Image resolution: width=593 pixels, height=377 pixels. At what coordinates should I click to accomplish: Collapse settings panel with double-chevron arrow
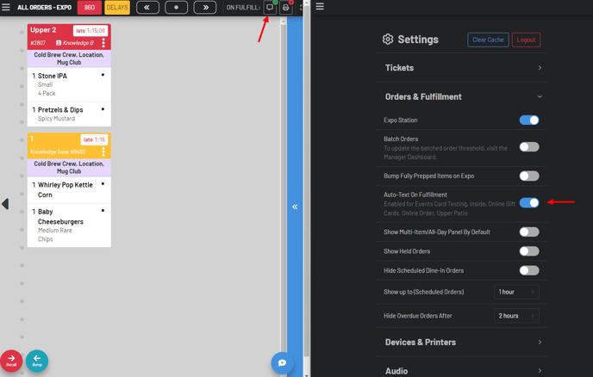coord(295,207)
